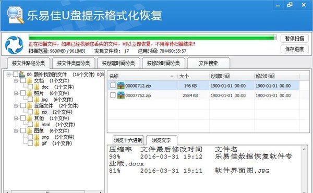Click the 扫描范围 status text
Screen dimensions: 313x193
tap(57, 51)
